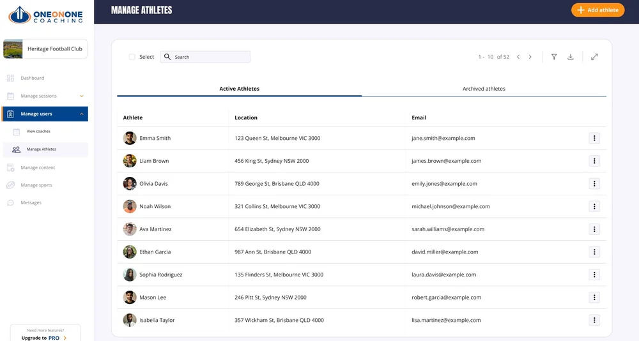Expand table to fullscreen view
Image resolution: width=639 pixels, height=341 pixels.
[594, 57]
